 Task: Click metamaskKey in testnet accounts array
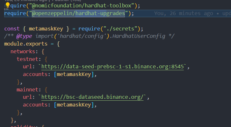pos(74,74)
